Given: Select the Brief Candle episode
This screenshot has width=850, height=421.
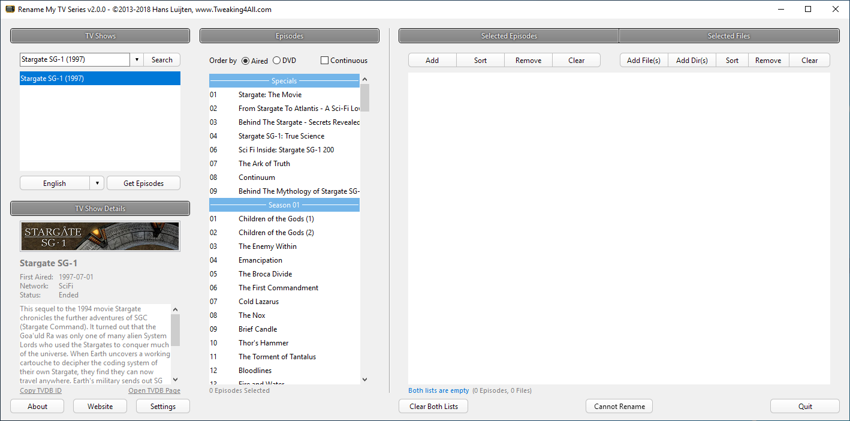Looking at the screenshot, I should 284,329.
